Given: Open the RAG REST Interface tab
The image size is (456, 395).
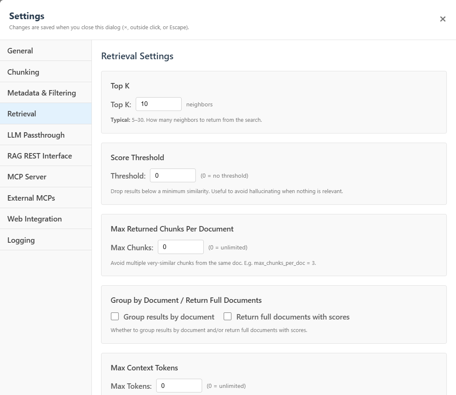Looking at the screenshot, I should point(46,156).
